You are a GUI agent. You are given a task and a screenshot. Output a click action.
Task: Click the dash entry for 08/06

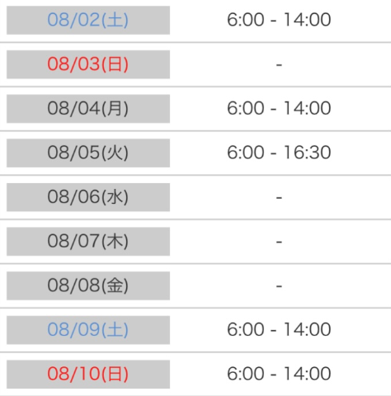click(279, 197)
